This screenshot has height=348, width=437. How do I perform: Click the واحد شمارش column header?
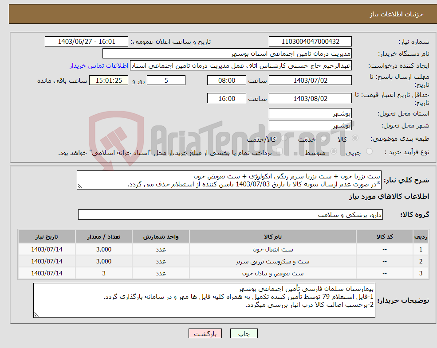[x=161, y=236]
